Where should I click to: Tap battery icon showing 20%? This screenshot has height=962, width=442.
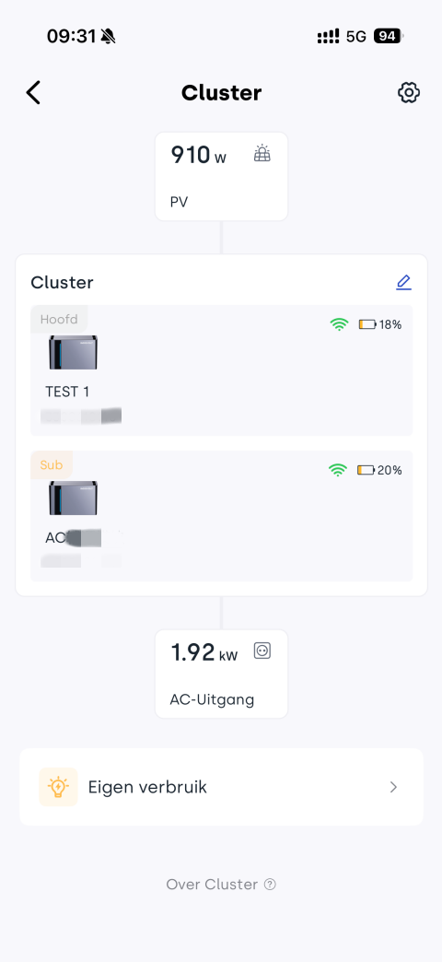coord(366,470)
